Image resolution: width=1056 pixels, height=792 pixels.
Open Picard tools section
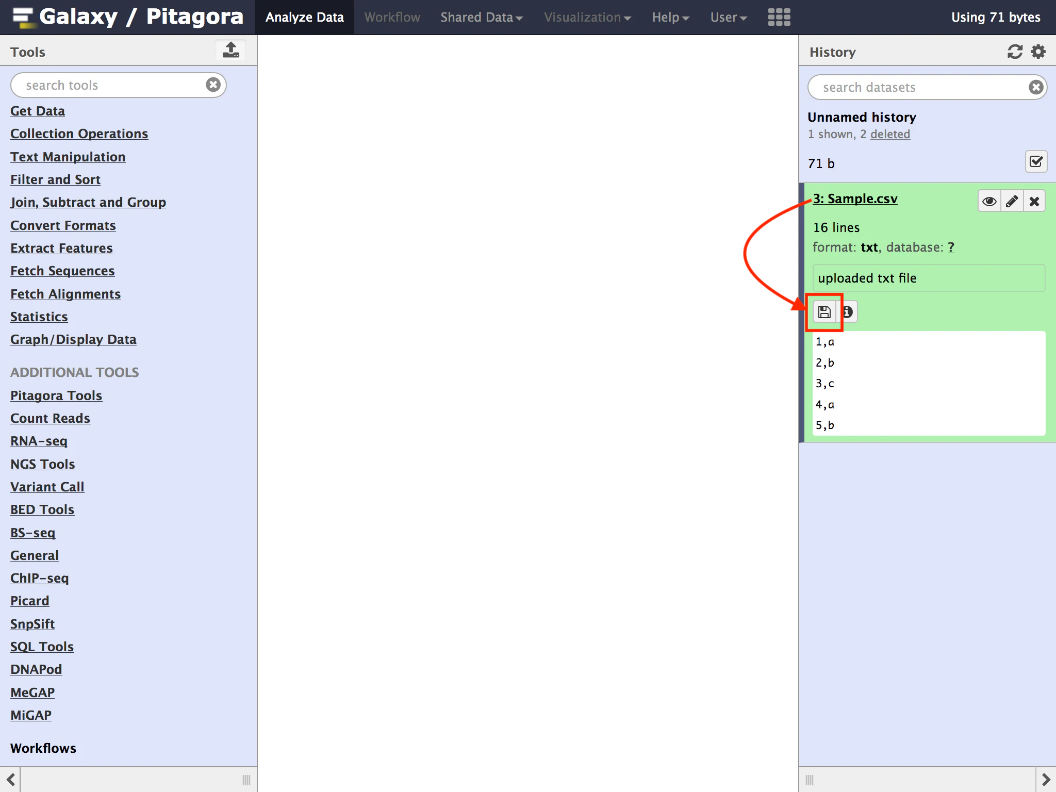click(x=30, y=601)
